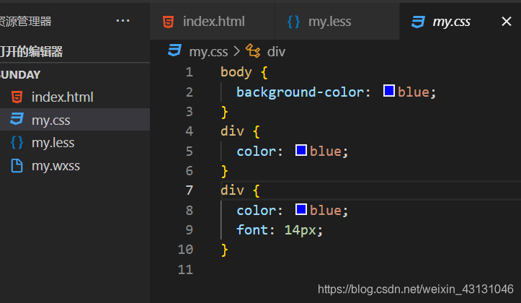Viewport: 521px width, 303px height.
Task: Click braces icon beside my.less in explorer
Action: click(x=17, y=142)
